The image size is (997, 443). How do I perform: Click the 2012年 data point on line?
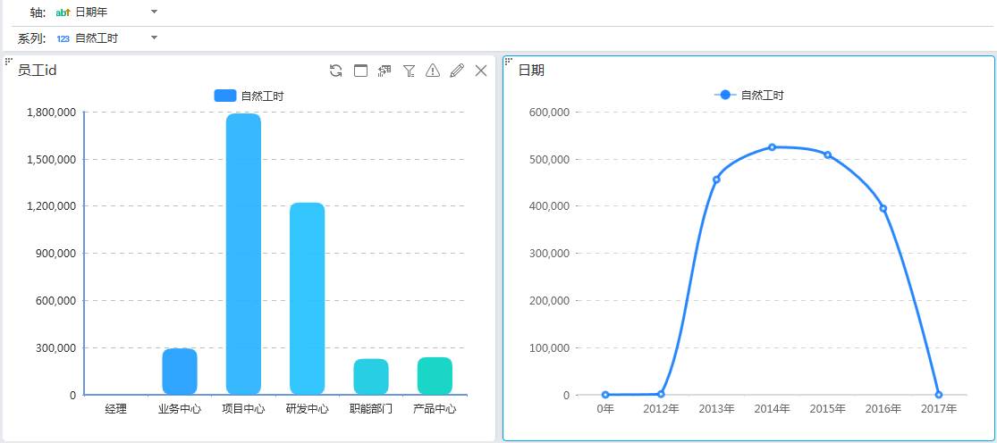661,394
